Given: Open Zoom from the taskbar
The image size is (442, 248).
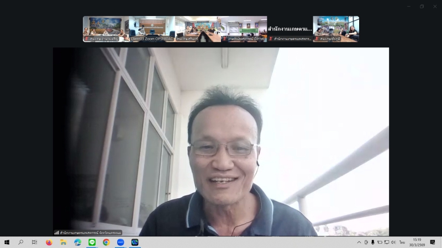Looking at the screenshot, I should click(120, 242).
